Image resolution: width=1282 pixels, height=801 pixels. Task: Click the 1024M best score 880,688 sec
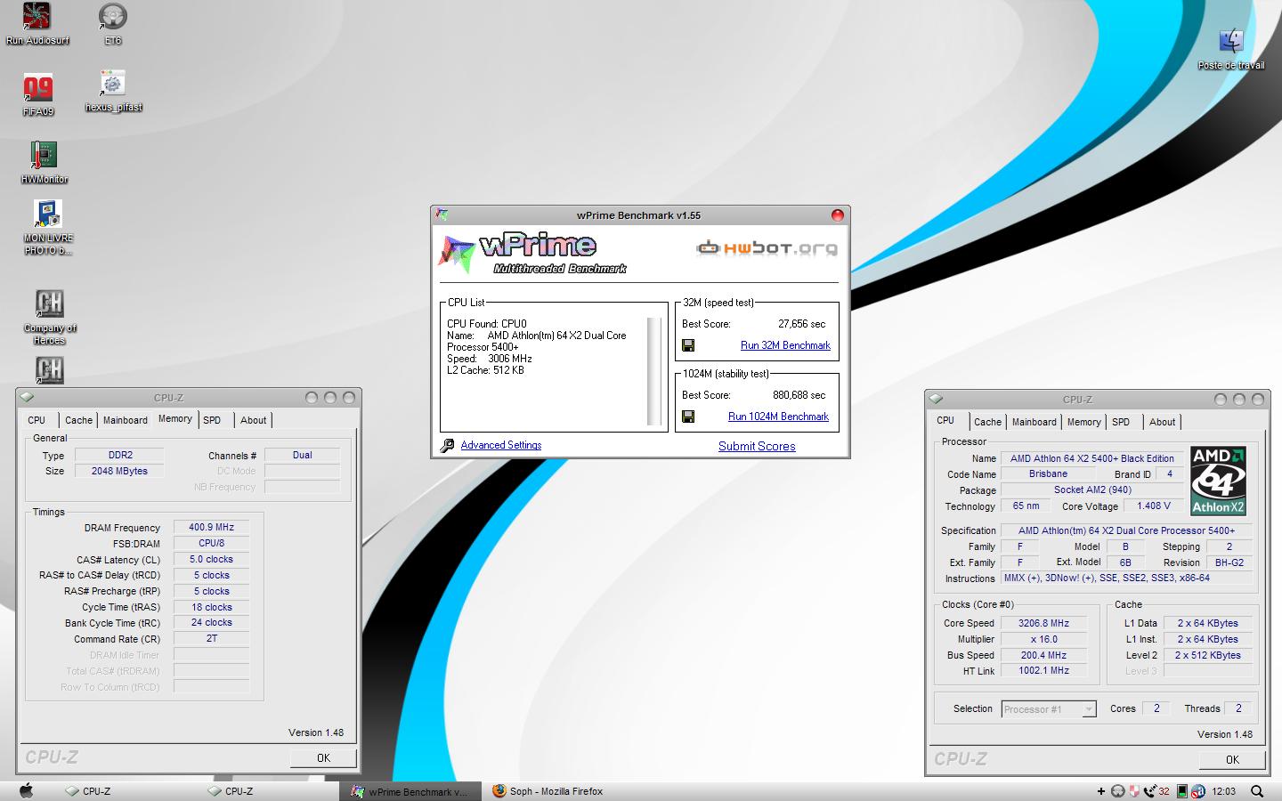[799, 395]
